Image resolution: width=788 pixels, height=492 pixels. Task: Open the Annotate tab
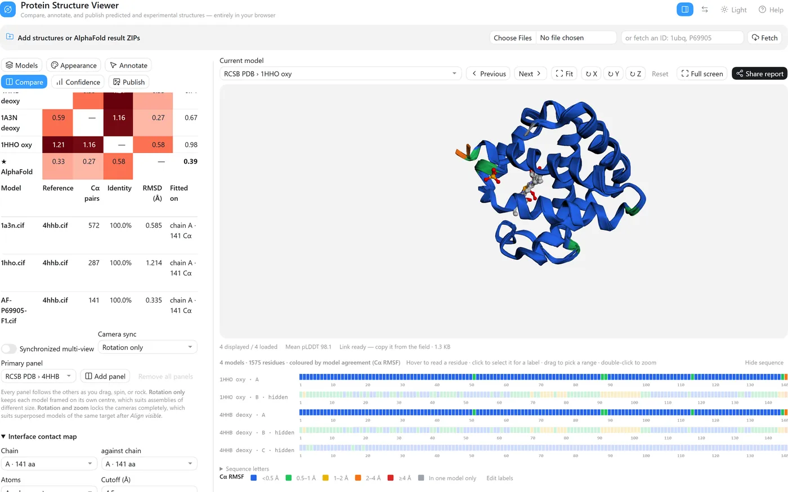128,65
